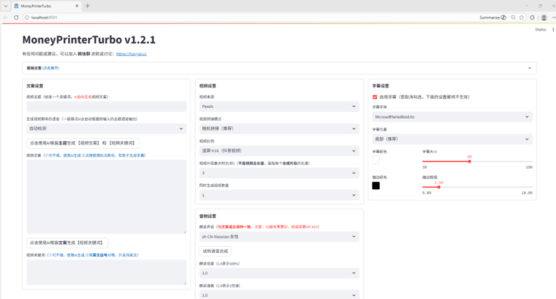Click the Summarize button in address bar
Screen dimensions: 556x299
[x=492, y=17]
